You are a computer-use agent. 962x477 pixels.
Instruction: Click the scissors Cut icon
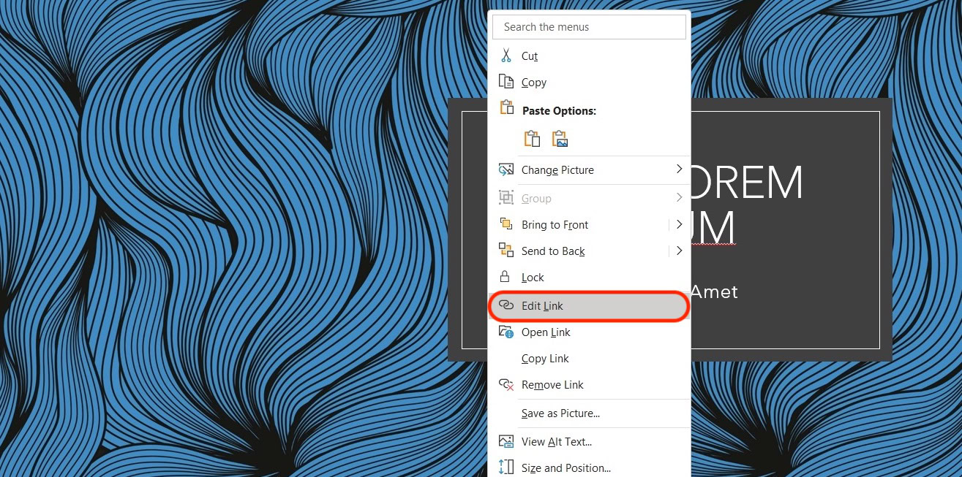click(506, 56)
